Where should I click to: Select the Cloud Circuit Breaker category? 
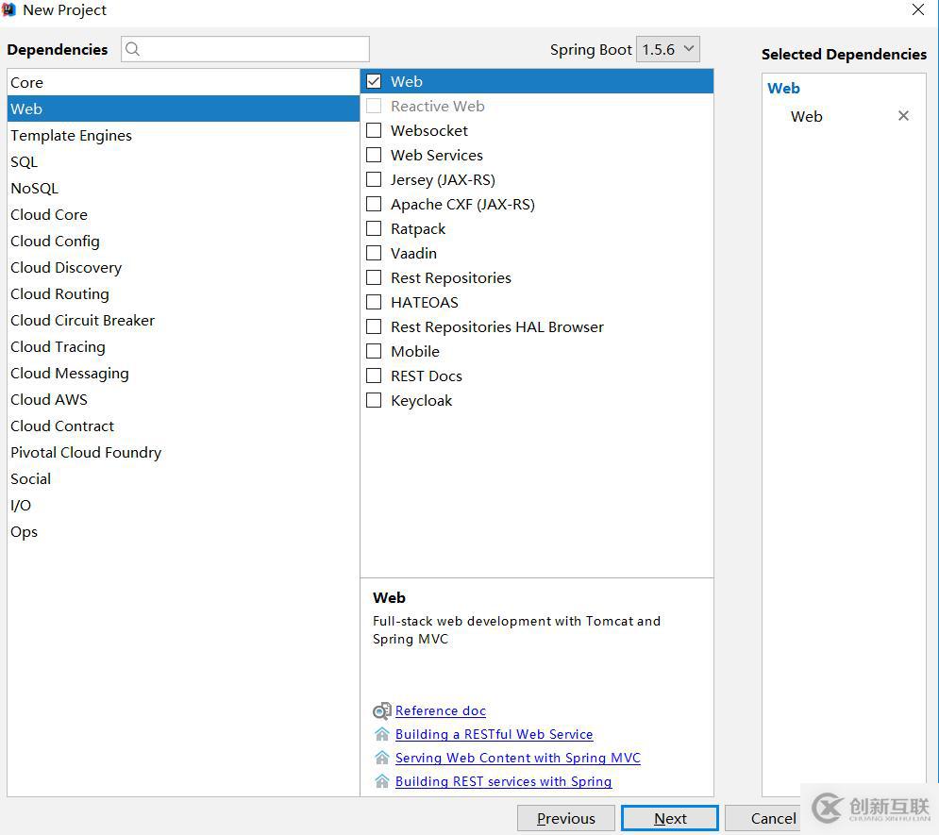tap(183, 320)
